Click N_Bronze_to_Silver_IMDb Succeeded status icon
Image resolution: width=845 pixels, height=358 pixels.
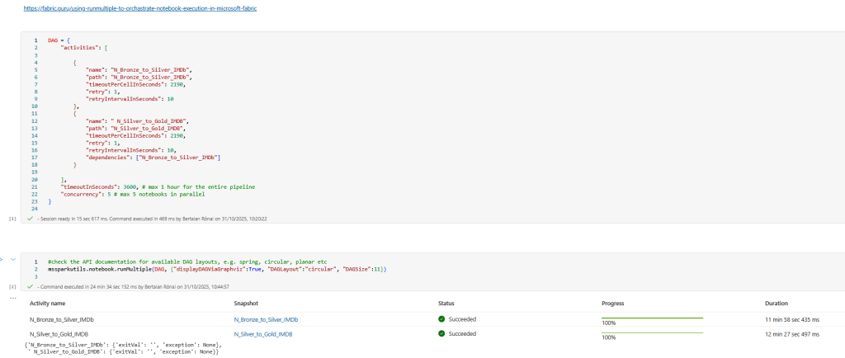(441, 319)
